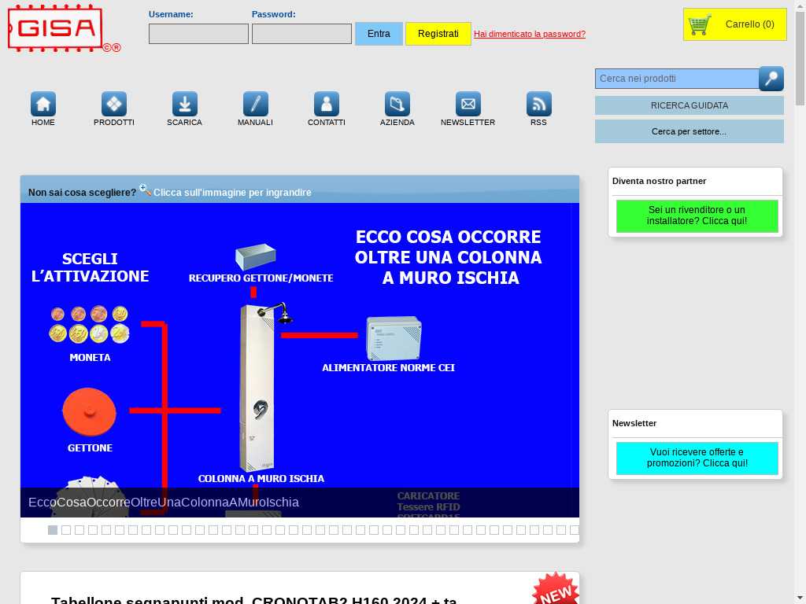This screenshot has height=604, width=806.
Task: Select the first slideshow page indicator
Action: tap(53, 530)
